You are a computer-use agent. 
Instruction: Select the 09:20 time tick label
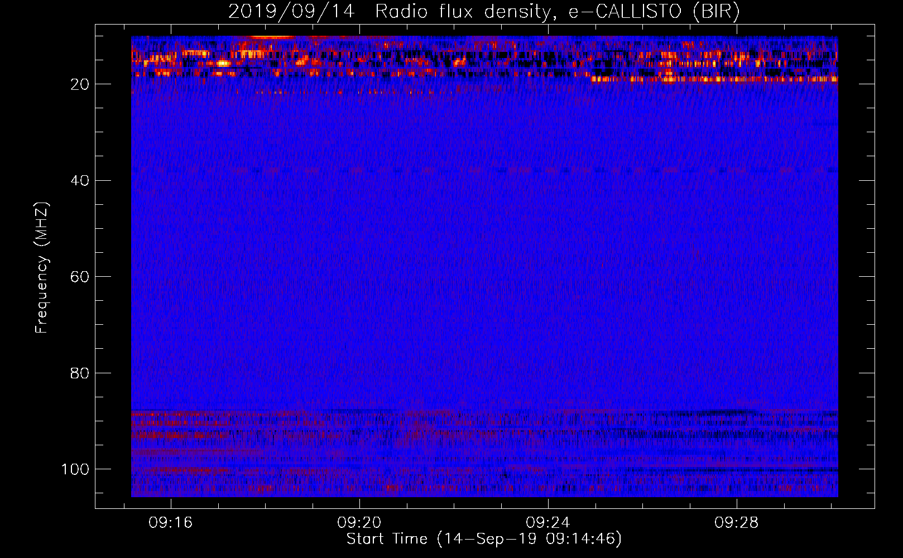[359, 523]
